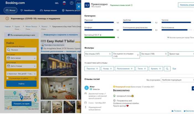The image size is (194, 114).
Task: Click the COVID-19 clock icon in banner
Action: [x=7, y=19]
